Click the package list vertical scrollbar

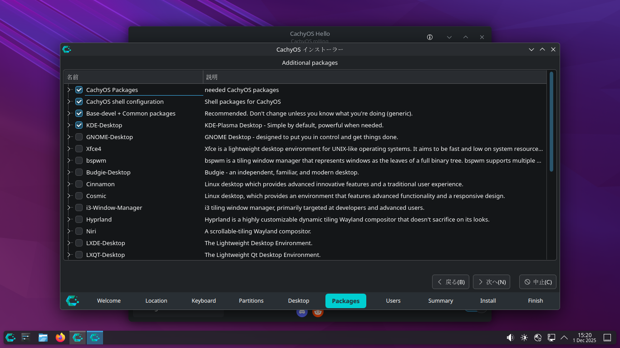551,122
